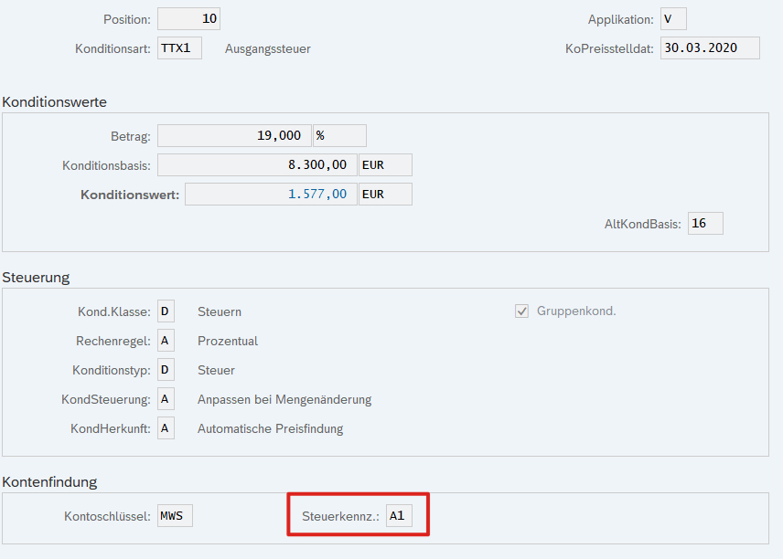Screen dimensions: 783x559
Task: Click the Applikation field showing V
Action: [x=673, y=19]
